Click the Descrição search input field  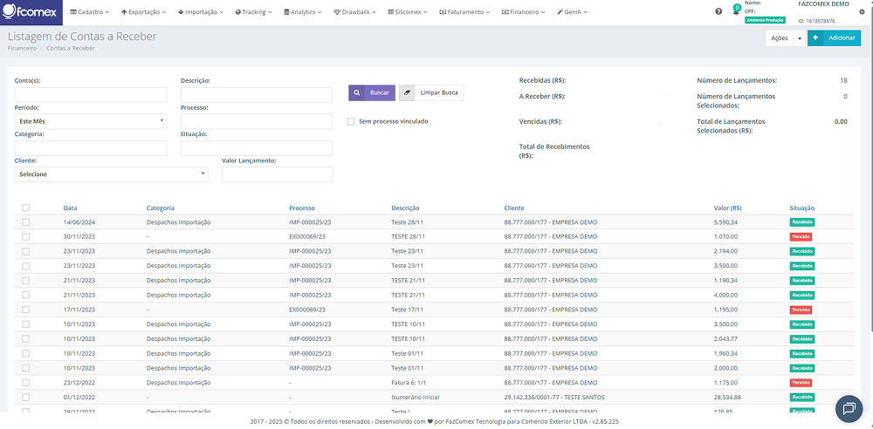pyautogui.click(x=256, y=94)
